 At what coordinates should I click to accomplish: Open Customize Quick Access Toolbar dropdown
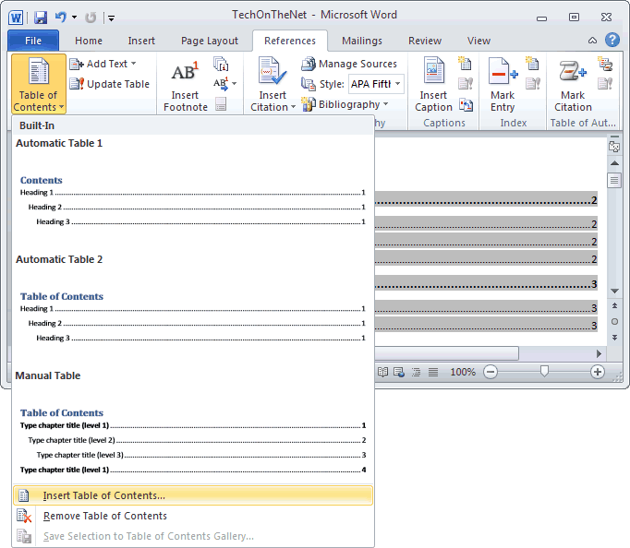(111, 18)
